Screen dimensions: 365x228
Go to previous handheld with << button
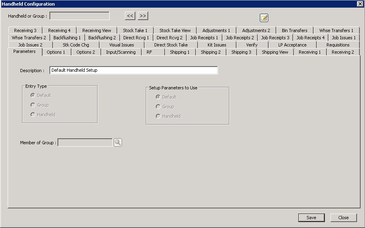coord(130,16)
